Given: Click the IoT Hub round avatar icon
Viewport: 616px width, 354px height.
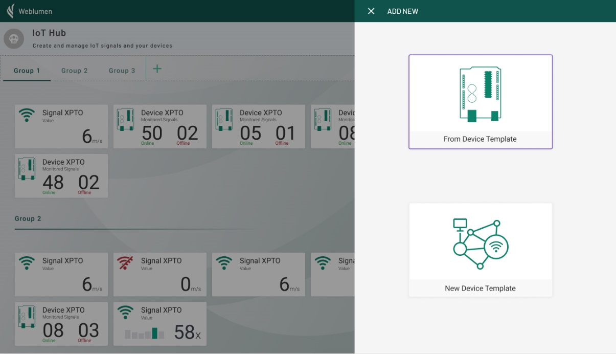Looking at the screenshot, I should coord(14,39).
